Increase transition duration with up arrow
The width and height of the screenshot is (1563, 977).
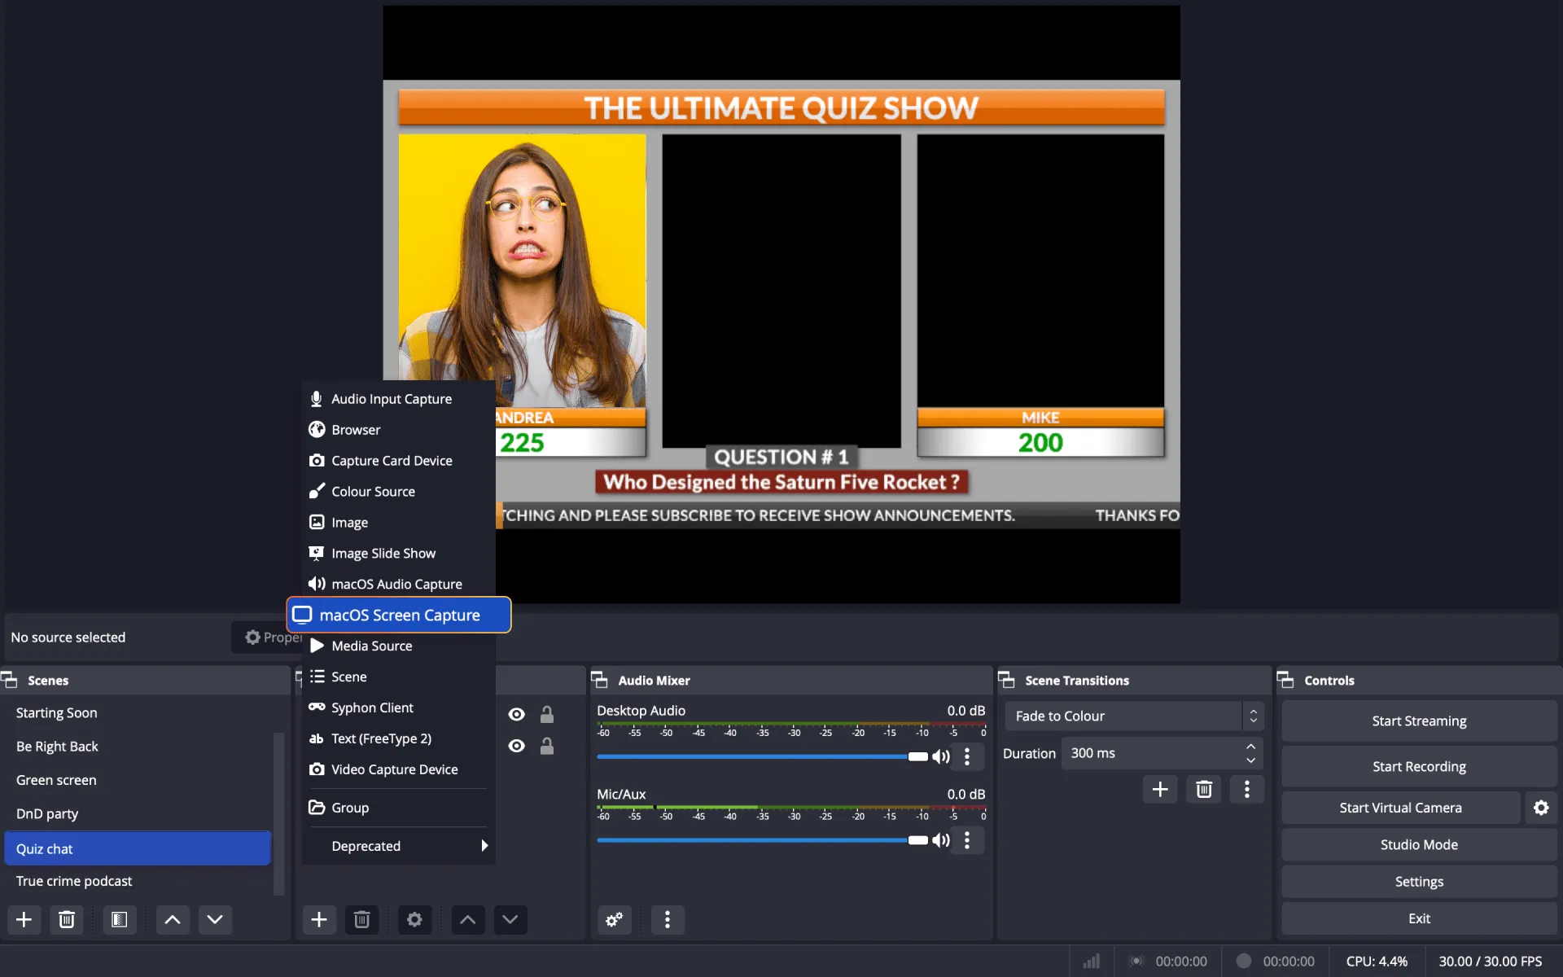(x=1250, y=747)
